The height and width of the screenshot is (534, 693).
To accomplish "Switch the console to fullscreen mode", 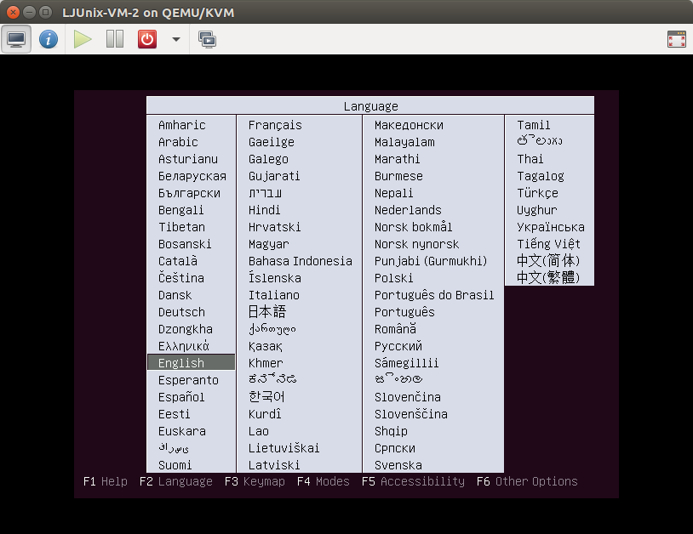I will (677, 39).
